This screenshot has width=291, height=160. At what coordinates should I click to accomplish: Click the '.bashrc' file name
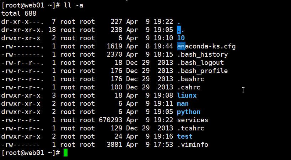tap(190, 79)
